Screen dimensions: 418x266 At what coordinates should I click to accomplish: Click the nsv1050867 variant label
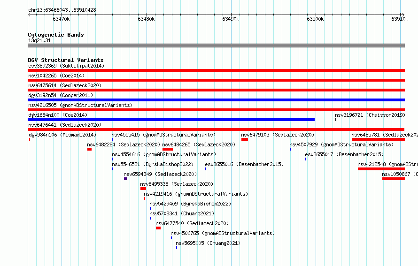click(x=400, y=174)
